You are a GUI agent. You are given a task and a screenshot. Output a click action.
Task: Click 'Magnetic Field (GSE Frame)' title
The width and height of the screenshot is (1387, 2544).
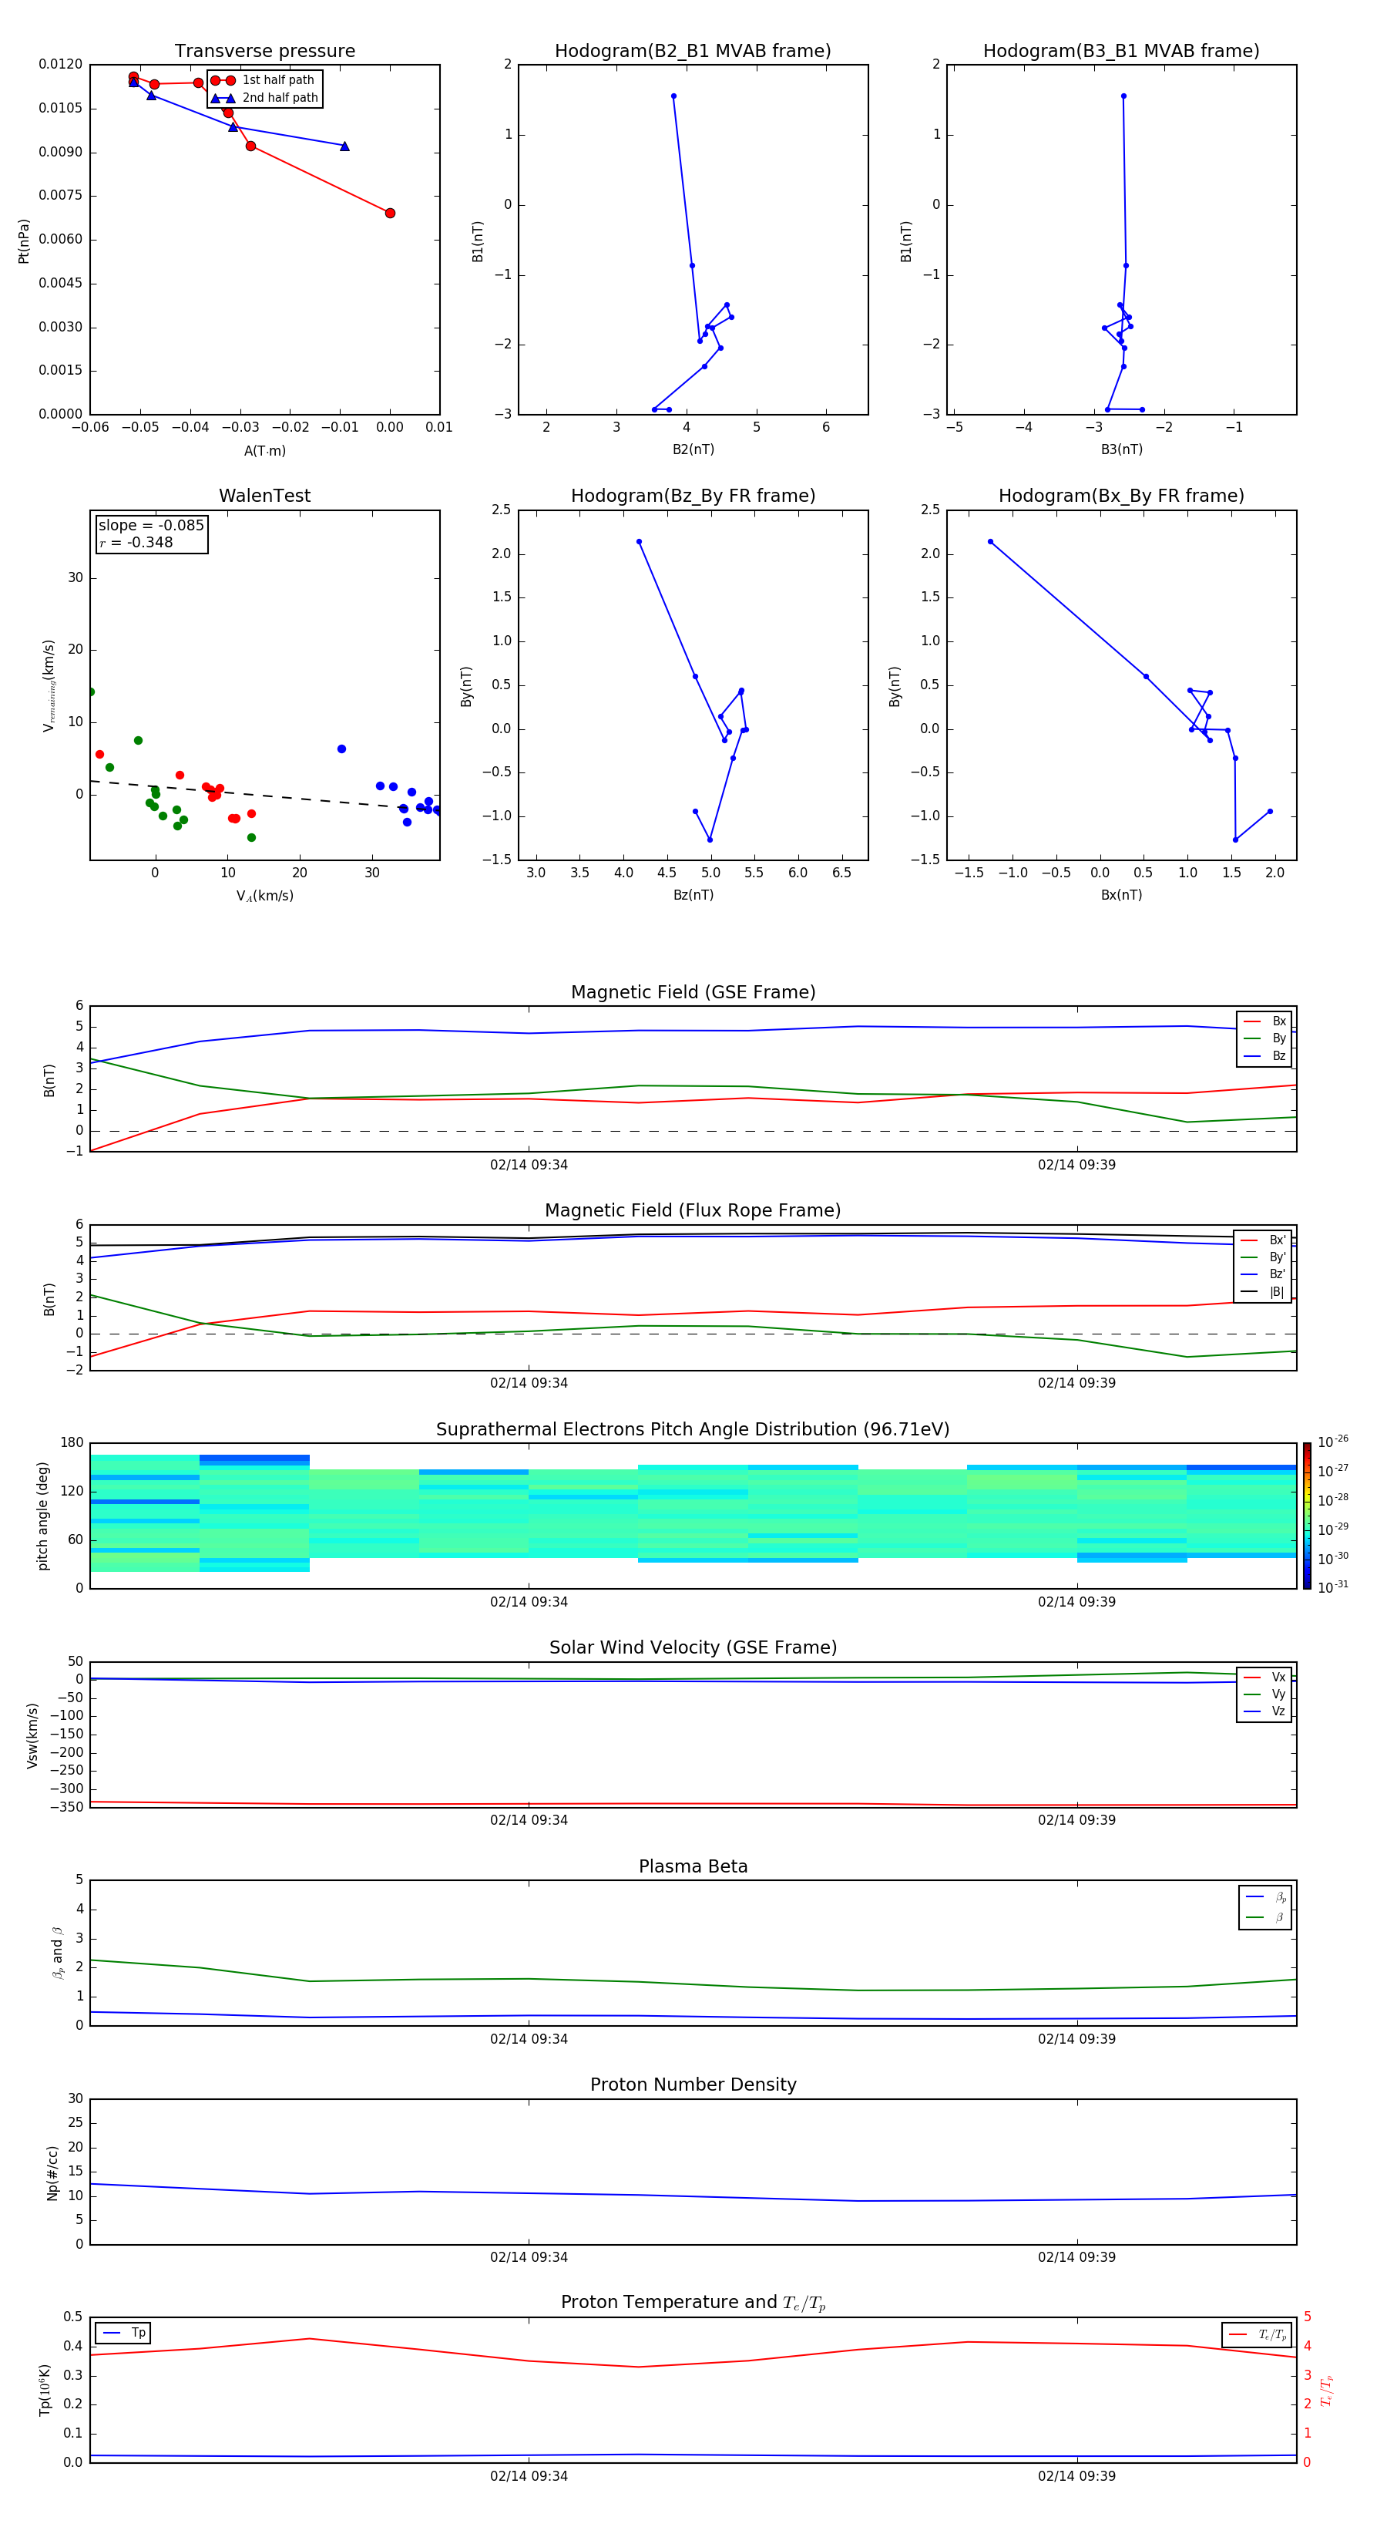click(693, 992)
